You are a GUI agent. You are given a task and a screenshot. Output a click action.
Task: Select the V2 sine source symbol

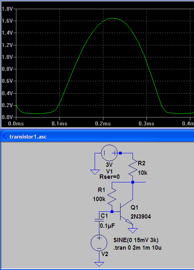[99, 243]
